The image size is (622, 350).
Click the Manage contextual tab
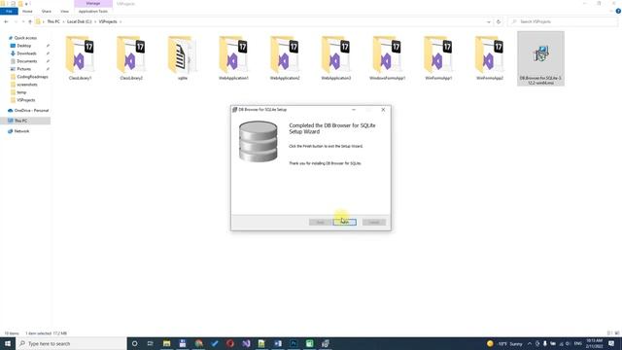point(93,4)
